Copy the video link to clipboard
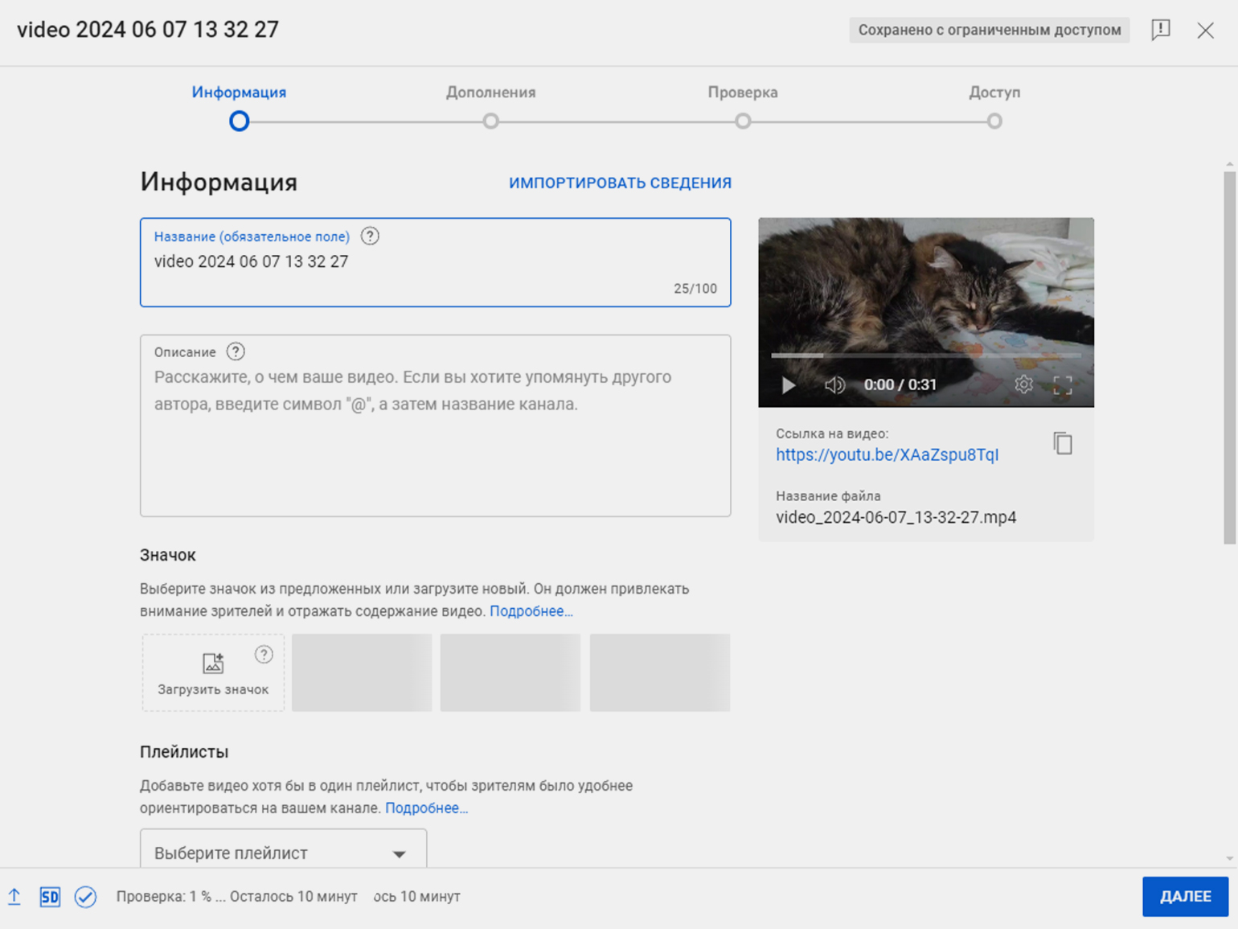The height and width of the screenshot is (929, 1238). pyautogui.click(x=1063, y=443)
